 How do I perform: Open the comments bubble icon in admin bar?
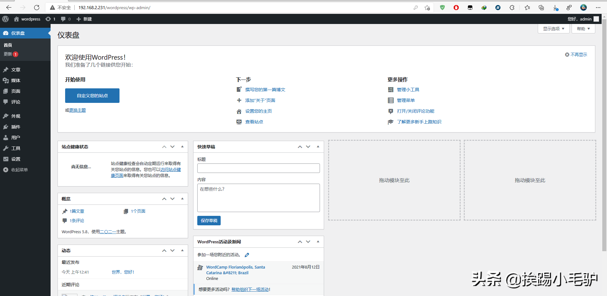coord(63,19)
